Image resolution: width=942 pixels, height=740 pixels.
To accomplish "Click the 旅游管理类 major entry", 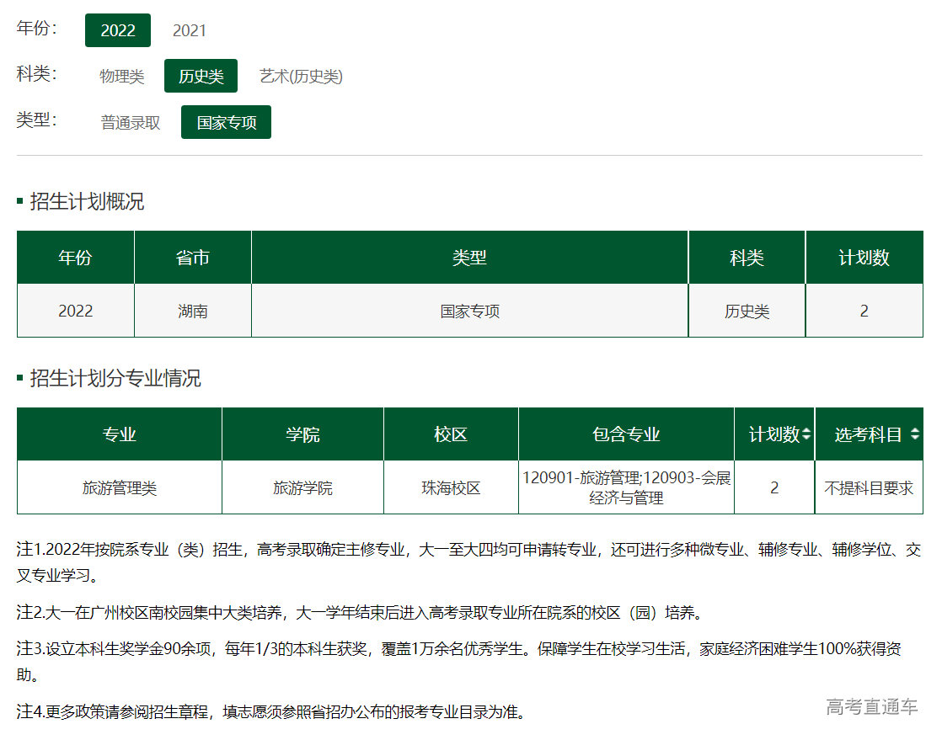I will (x=118, y=487).
